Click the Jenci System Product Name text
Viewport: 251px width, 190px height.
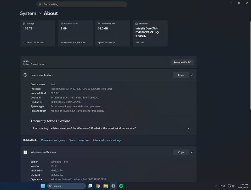coord(34,62)
